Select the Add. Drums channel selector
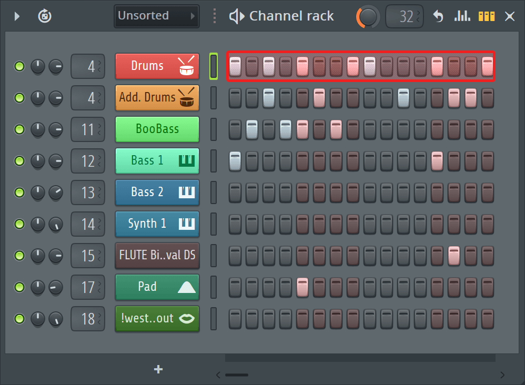 point(214,98)
